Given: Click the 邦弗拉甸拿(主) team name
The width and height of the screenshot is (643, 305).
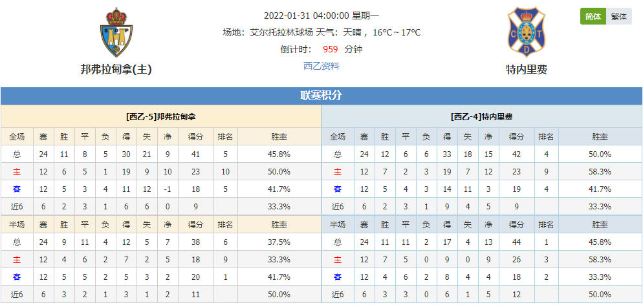Looking at the screenshot, I should pyautogui.click(x=116, y=70).
